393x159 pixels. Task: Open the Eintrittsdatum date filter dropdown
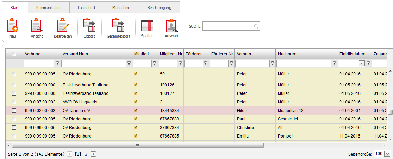(x=362, y=63)
